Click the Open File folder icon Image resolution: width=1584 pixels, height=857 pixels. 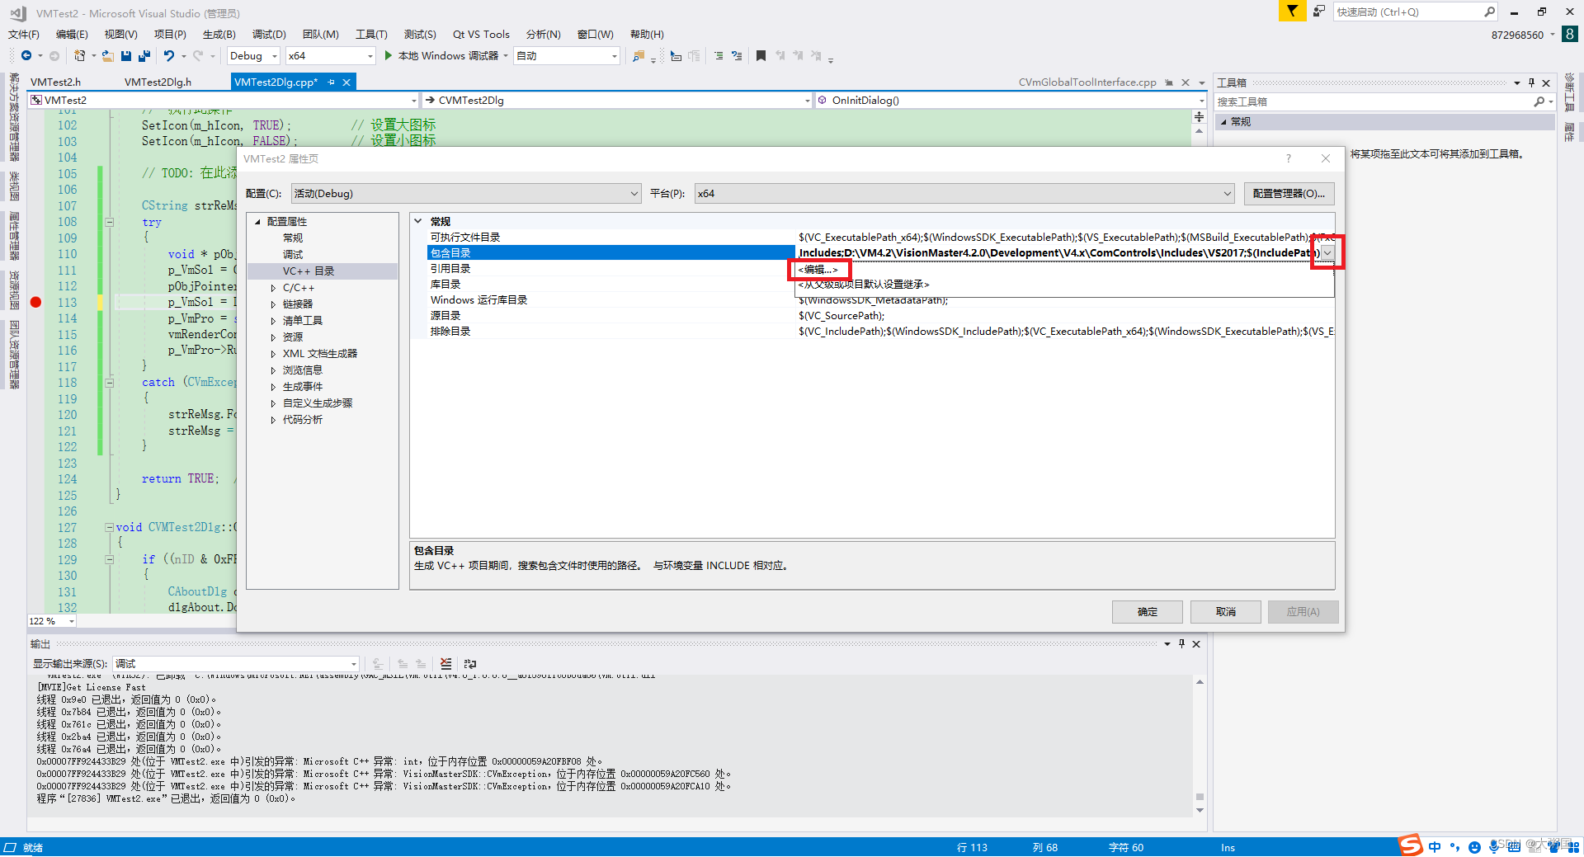(x=108, y=55)
